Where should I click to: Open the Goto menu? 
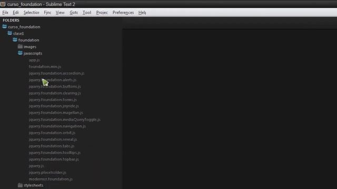[x=74, y=13]
